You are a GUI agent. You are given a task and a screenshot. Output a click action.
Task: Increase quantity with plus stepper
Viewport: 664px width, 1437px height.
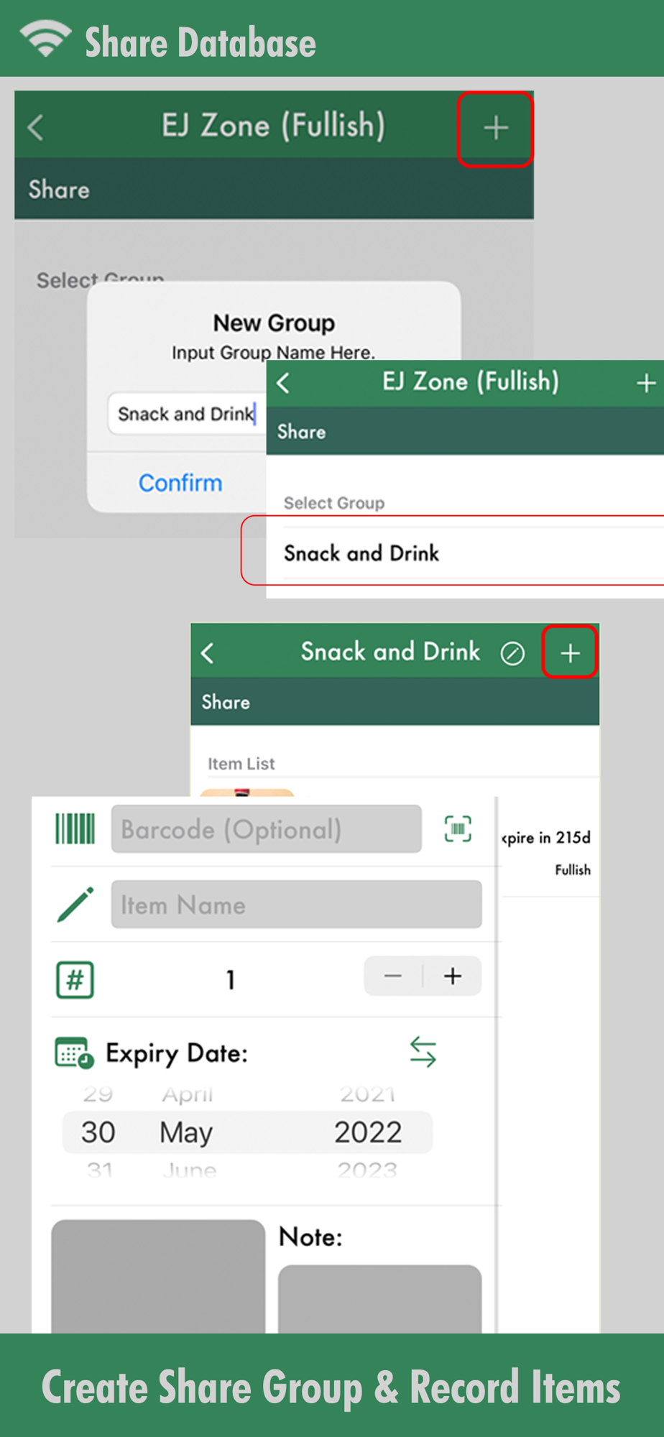click(453, 976)
